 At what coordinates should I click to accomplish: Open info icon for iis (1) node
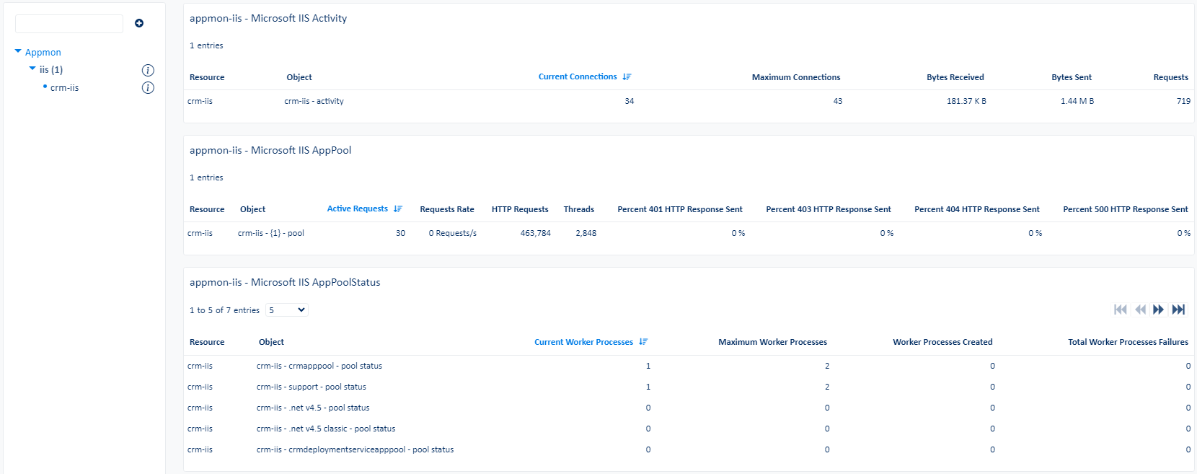(148, 70)
